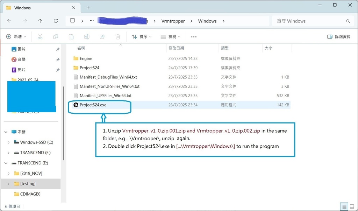Refresh the current folder view

coord(56,21)
